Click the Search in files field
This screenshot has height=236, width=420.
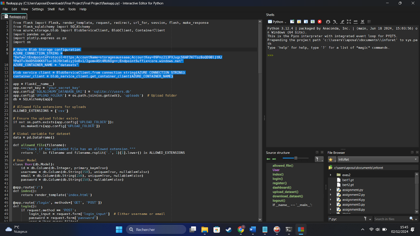click(x=391, y=219)
